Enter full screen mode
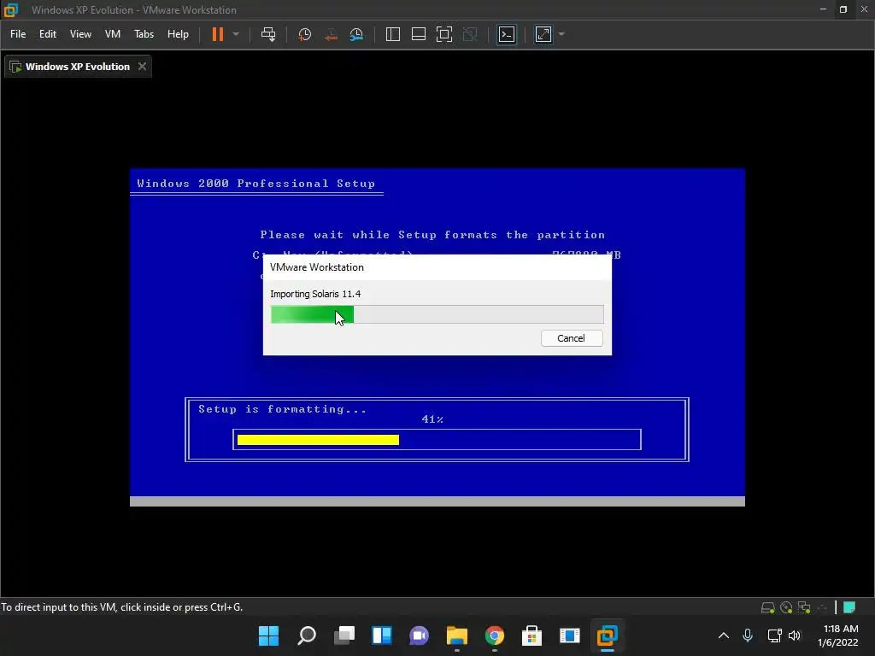875x656 pixels. [x=444, y=34]
